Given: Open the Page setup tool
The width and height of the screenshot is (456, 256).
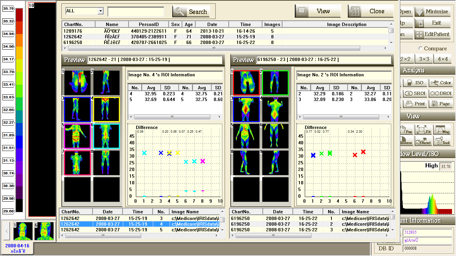Looking at the screenshot, I should tap(441, 104).
